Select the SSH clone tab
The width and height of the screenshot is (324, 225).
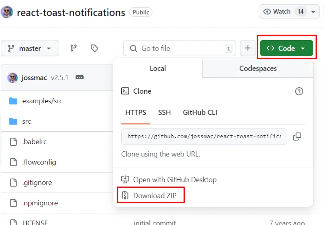(x=164, y=112)
